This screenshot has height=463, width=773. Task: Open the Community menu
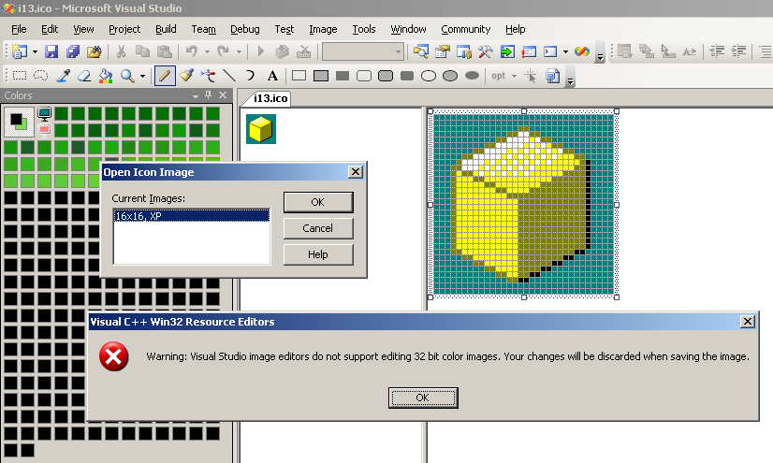pos(465,29)
